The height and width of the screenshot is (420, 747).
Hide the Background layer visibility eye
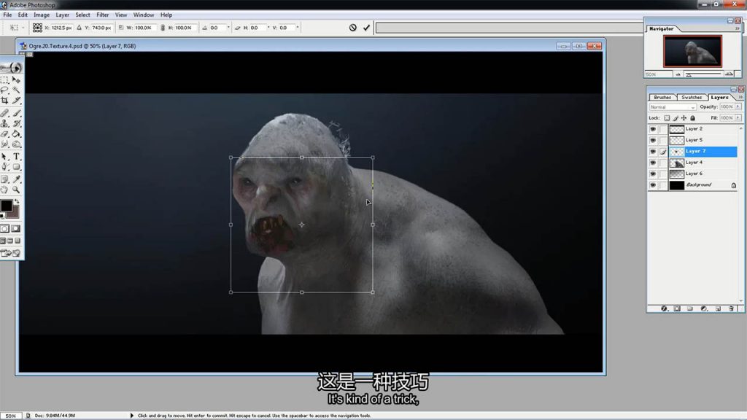pos(653,185)
